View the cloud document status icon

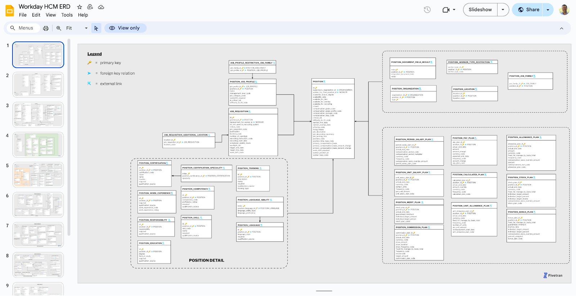(x=101, y=7)
